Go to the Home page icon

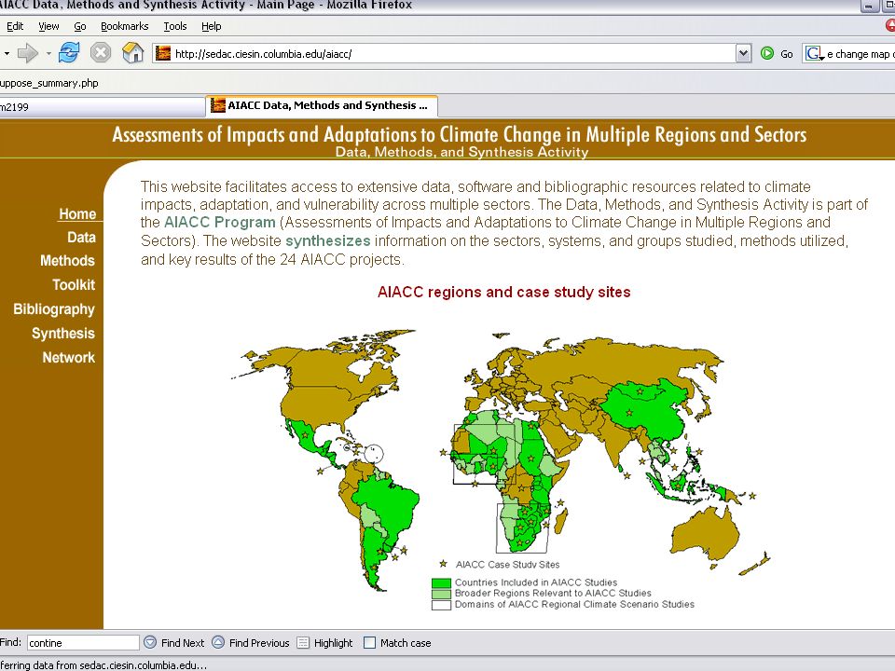132,53
